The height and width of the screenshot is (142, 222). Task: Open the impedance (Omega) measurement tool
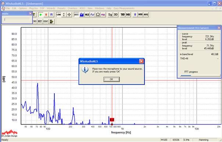pyautogui.click(x=98, y=15)
